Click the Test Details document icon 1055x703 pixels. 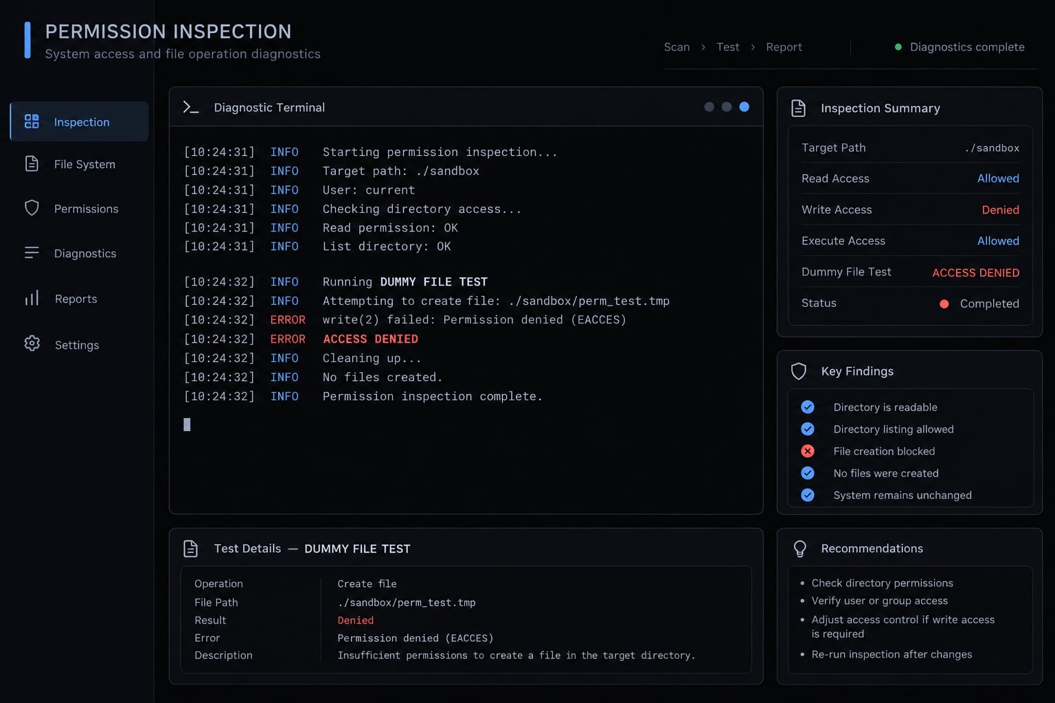(x=190, y=549)
